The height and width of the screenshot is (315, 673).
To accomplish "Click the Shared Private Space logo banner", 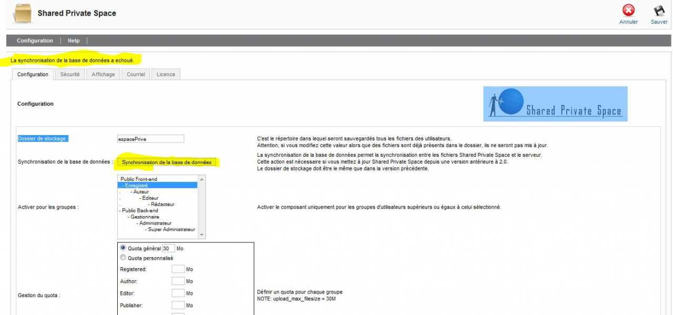I will (x=555, y=104).
